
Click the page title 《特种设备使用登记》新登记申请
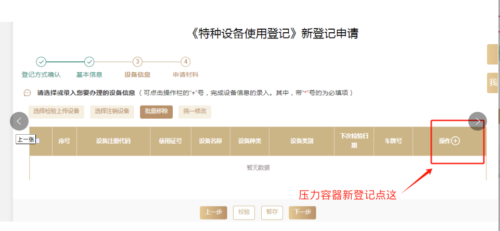point(274,33)
